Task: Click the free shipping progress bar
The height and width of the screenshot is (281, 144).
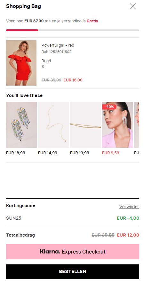Action: [73, 30]
